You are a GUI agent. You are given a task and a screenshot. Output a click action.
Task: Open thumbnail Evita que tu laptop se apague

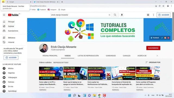pyautogui.click(x=75, y=73)
